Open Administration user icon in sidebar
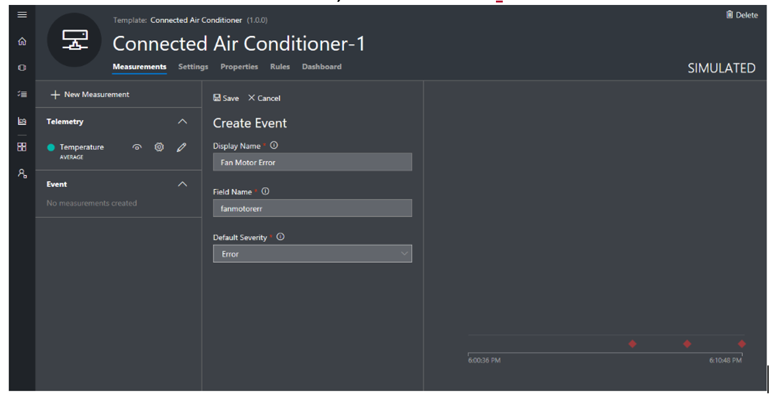This screenshot has width=773, height=397. 22,173
